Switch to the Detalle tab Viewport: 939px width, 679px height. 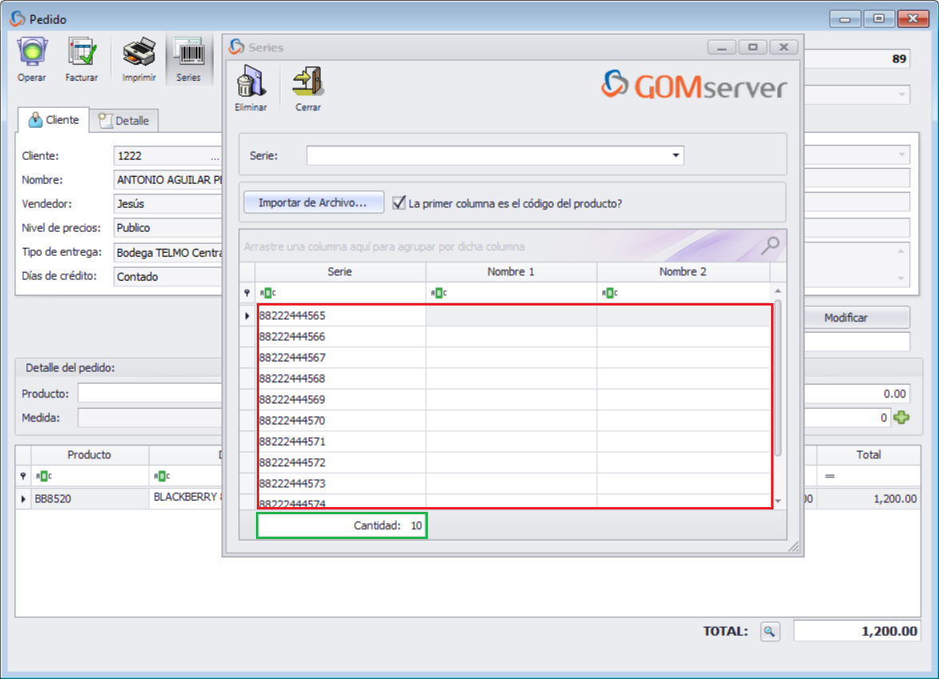124,120
